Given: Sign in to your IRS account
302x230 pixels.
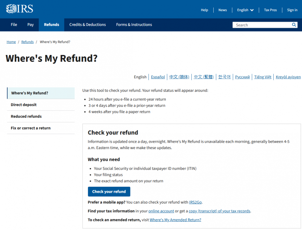Looking at the screenshot, I should tap(292, 10).
